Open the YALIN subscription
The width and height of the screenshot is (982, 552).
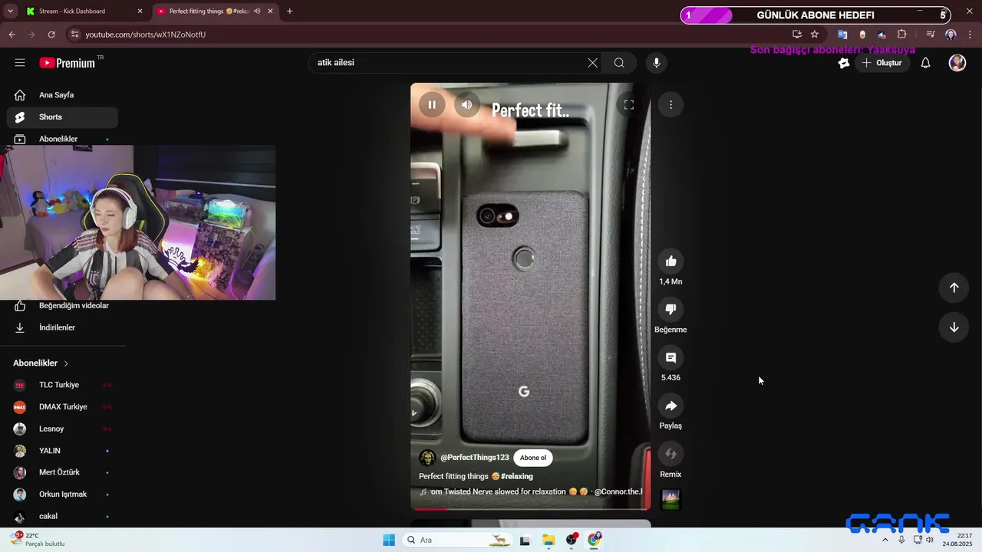(x=62, y=451)
